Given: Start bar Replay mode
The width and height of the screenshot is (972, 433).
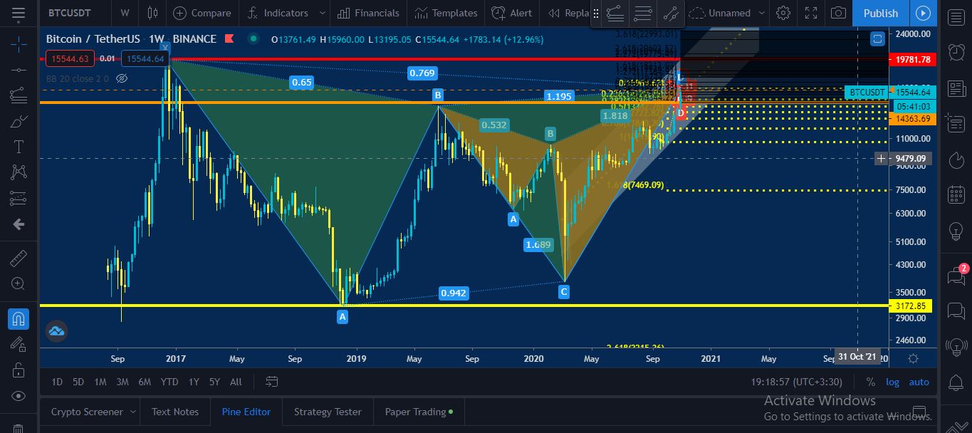Looking at the screenshot, I should (568, 13).
